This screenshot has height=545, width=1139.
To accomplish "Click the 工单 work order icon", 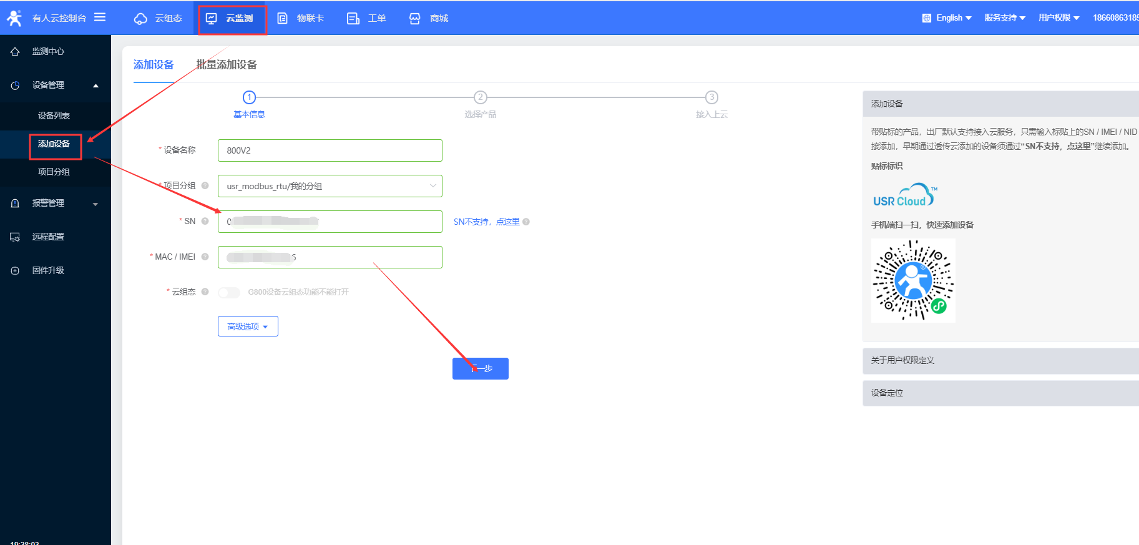I will point(353,19).
